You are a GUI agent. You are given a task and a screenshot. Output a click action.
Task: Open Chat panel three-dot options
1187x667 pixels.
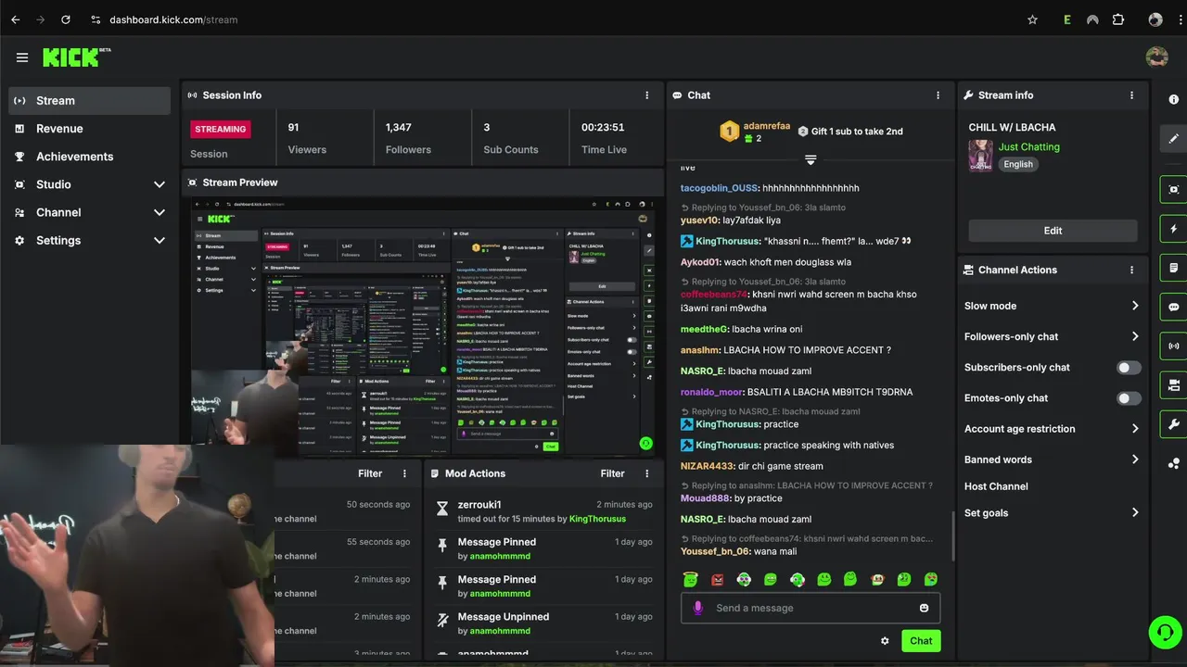(938, 95)
